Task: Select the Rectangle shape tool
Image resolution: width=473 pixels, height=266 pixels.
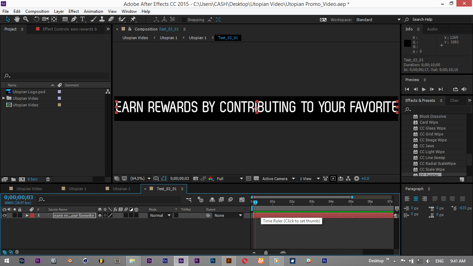Action: (65, 19)
